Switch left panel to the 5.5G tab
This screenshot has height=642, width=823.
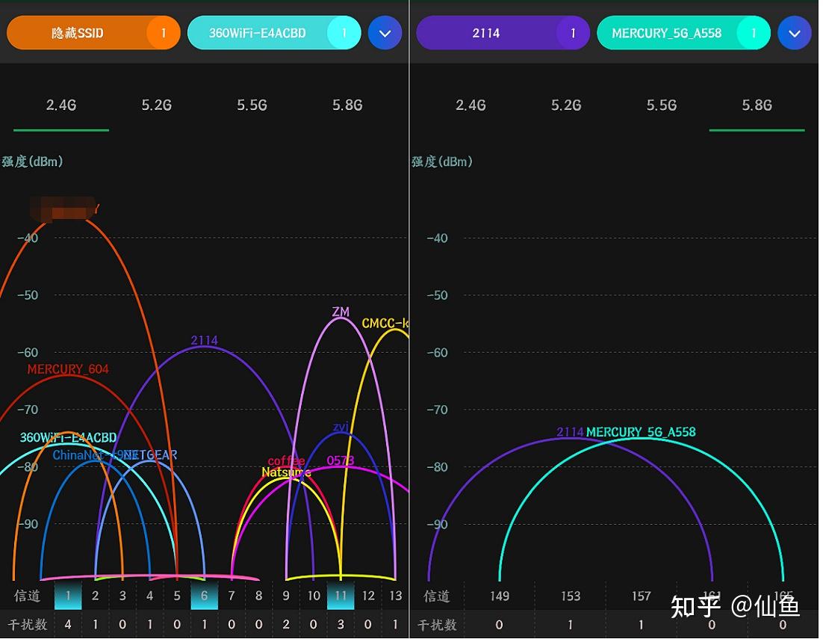[x=252, y=105]
